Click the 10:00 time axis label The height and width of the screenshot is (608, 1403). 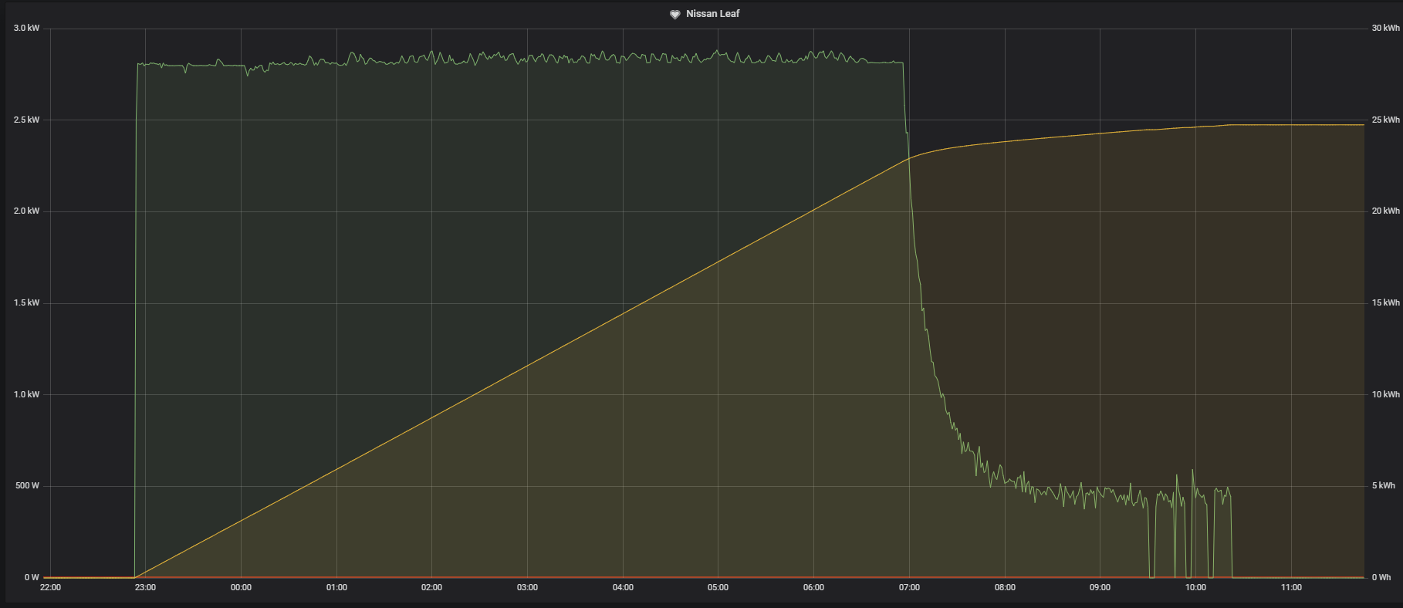click(1195, 588)
